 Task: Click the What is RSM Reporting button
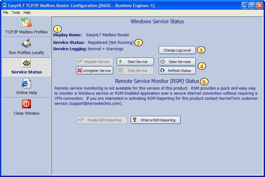[156, 120]
